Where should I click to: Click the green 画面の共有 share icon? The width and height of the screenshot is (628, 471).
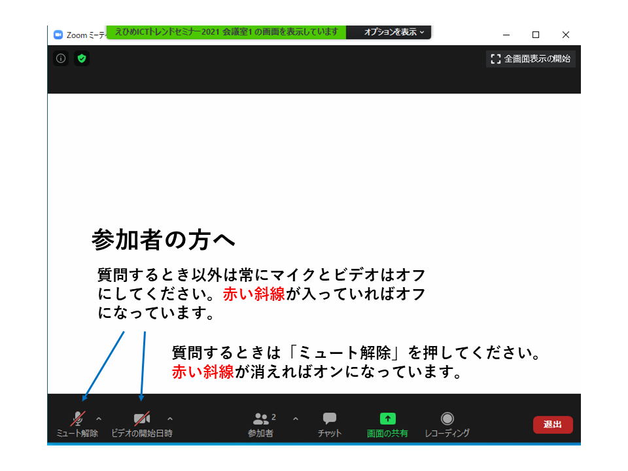click(x=387, y=419)
